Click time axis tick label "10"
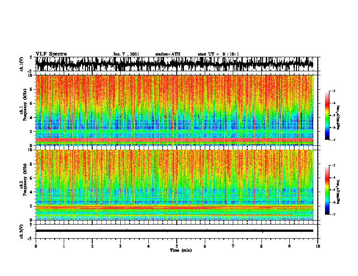The width and height of the screenshot is (358, 276). (x=318, y=246)
